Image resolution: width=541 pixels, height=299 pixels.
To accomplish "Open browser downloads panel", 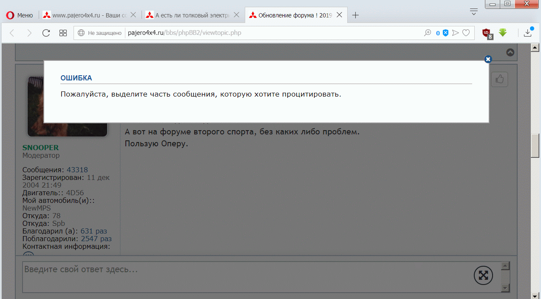I will point(528,33).
